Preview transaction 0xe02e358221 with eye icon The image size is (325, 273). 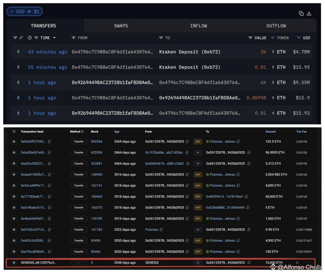pyautogui.click(x=14, y=163)
